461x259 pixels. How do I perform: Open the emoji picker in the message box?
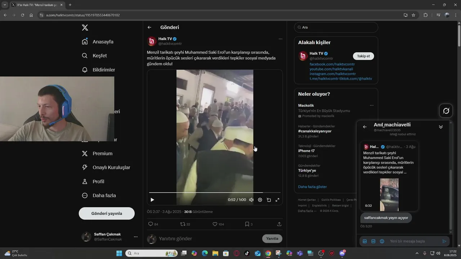tap(382, 241)
